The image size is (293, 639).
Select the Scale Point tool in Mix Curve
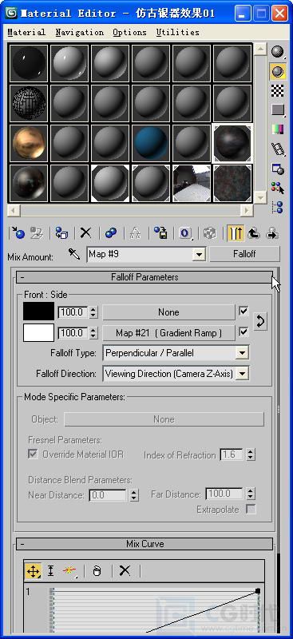50,571
